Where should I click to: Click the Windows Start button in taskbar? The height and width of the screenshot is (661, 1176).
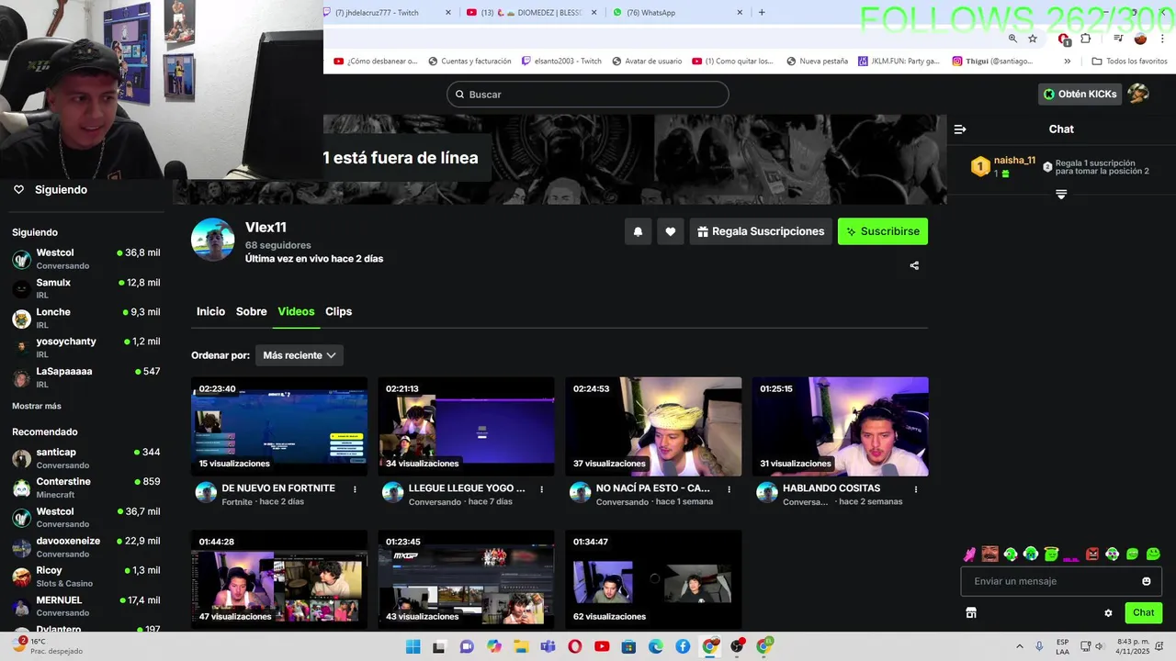(413, 646)
